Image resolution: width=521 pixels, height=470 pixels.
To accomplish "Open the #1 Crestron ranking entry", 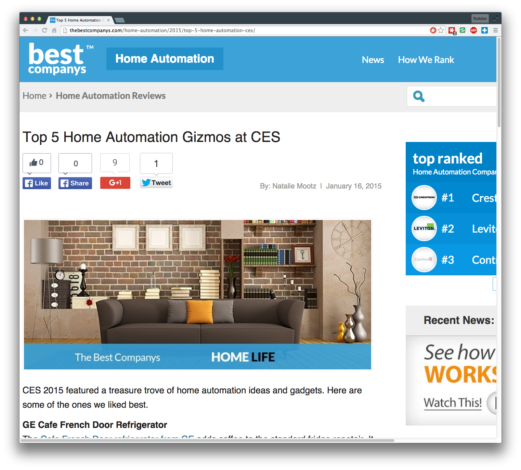I will point(451,198).
